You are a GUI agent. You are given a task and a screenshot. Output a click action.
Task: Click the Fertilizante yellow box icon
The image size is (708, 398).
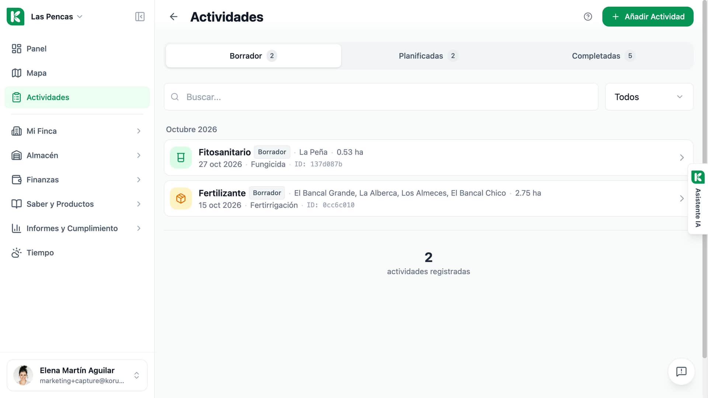pyautogui.click(x=181, y=199)
